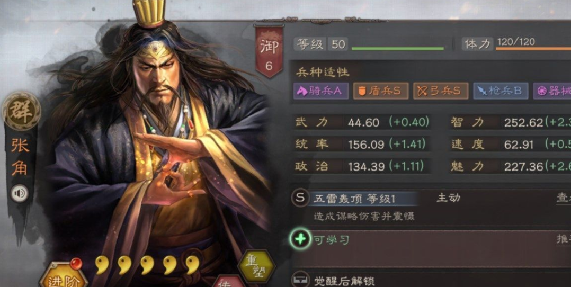Select the 弓兵S troop aptitude tag
Viewport: 571px width, 287px height.
coord(441,91)
